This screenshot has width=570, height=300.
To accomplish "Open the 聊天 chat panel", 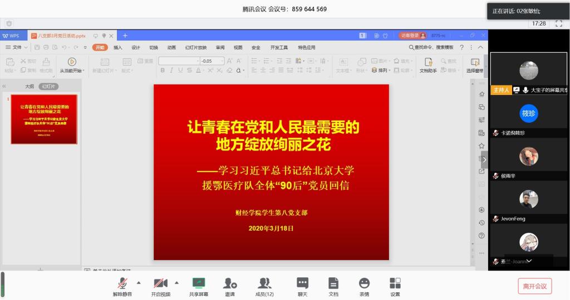I will tap(302, 287).
